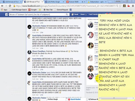Viewport: 135px width, 101px height.
Task: Open Apps bookmarks shortcut
Action: pyautogui.click(x=4, y=10)
